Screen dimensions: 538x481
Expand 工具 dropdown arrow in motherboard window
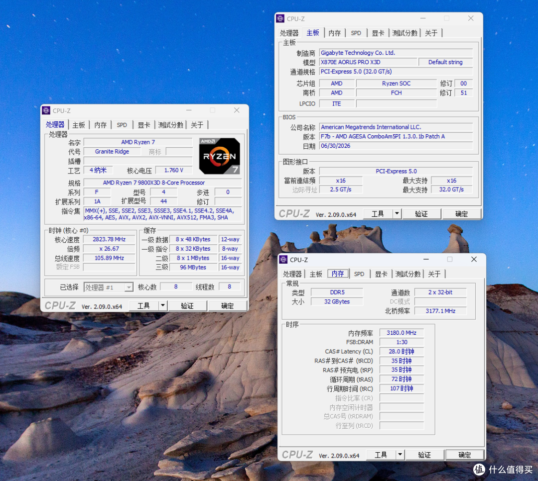[x=397, y=213]
